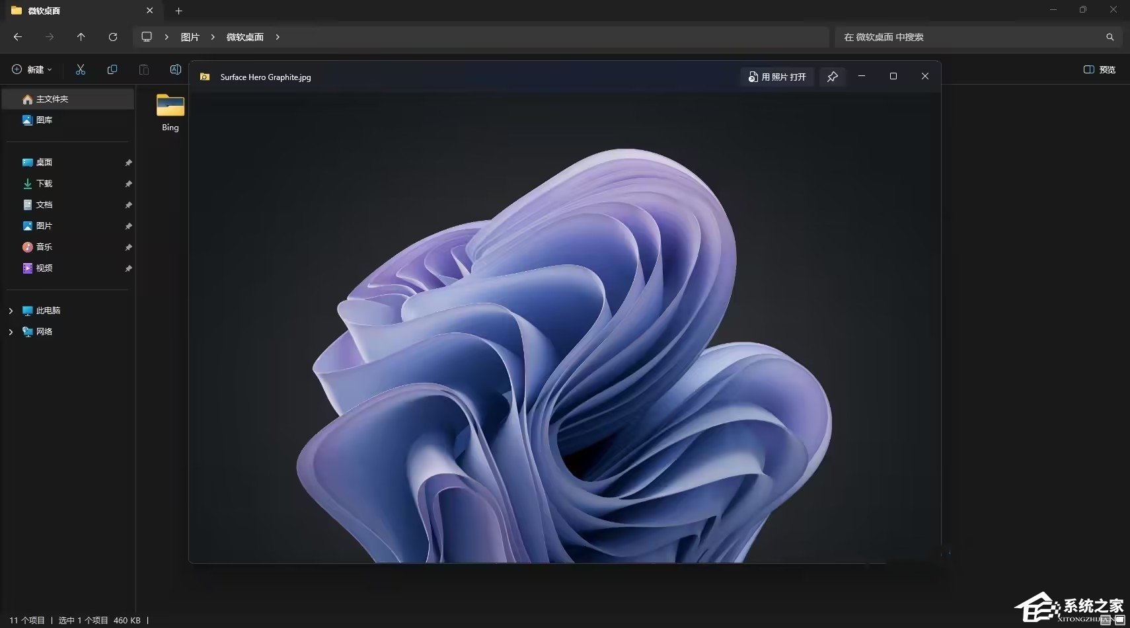Image resolution: width=1130 pixels, height=628 pixels.
Task: Click the 11 个项目 status text
Action: coord(27,621)
